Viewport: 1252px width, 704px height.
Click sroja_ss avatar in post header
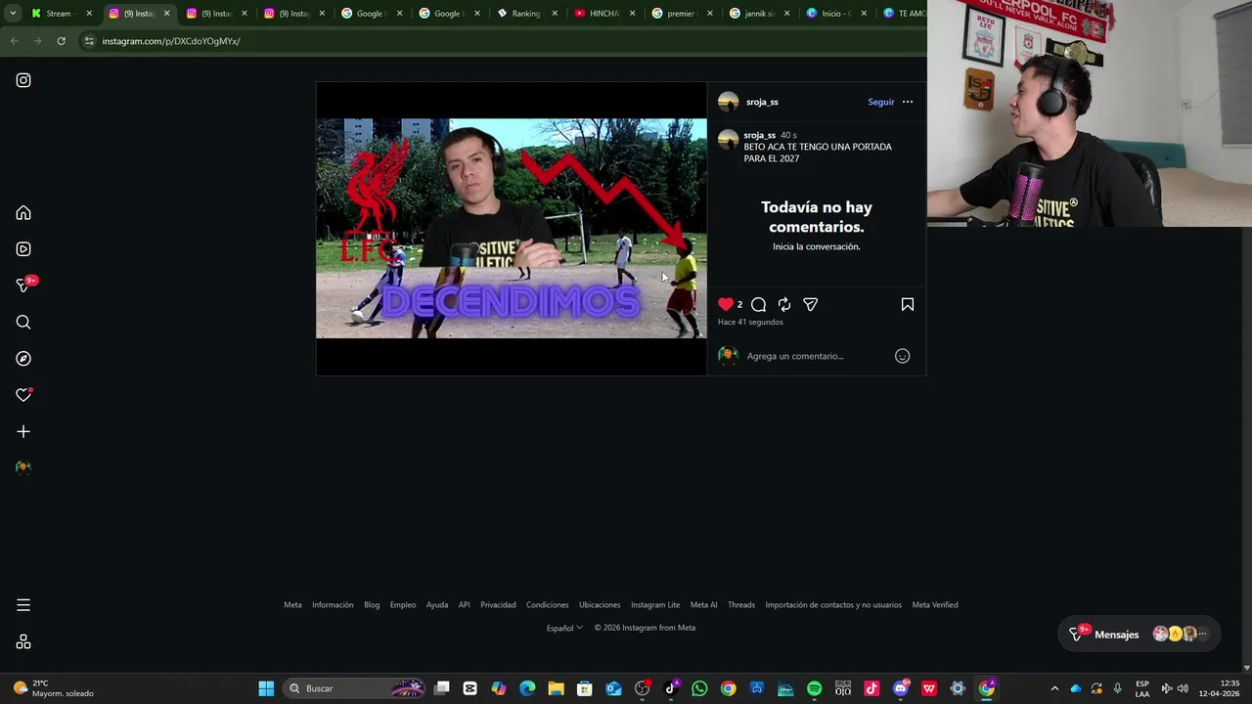click(728, 102)
